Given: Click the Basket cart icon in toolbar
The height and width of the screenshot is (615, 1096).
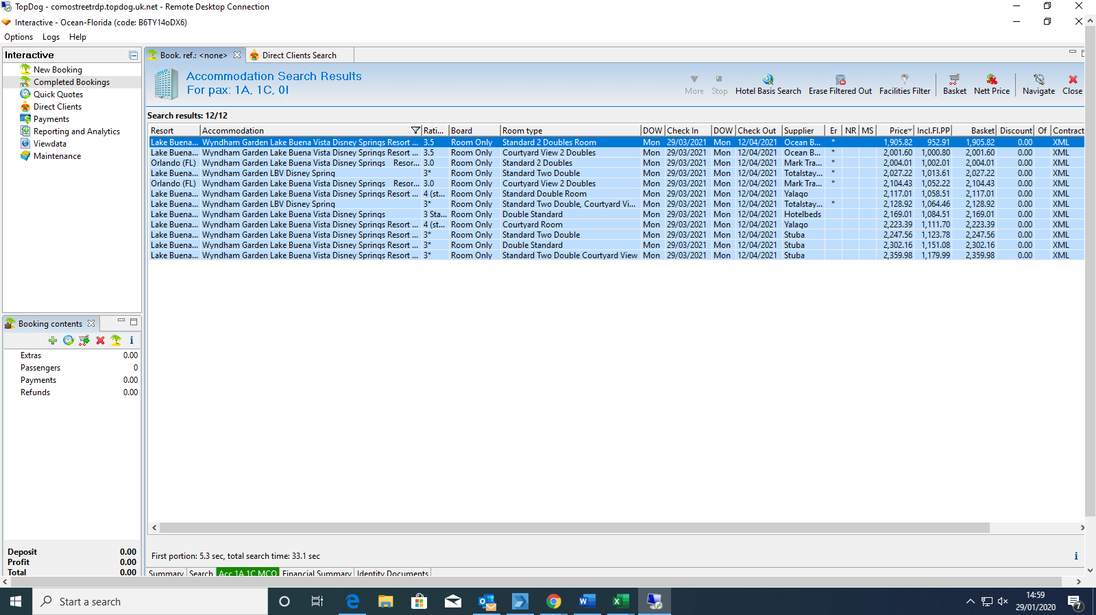Looking at the screenshot, I should [x=954, y=79].
